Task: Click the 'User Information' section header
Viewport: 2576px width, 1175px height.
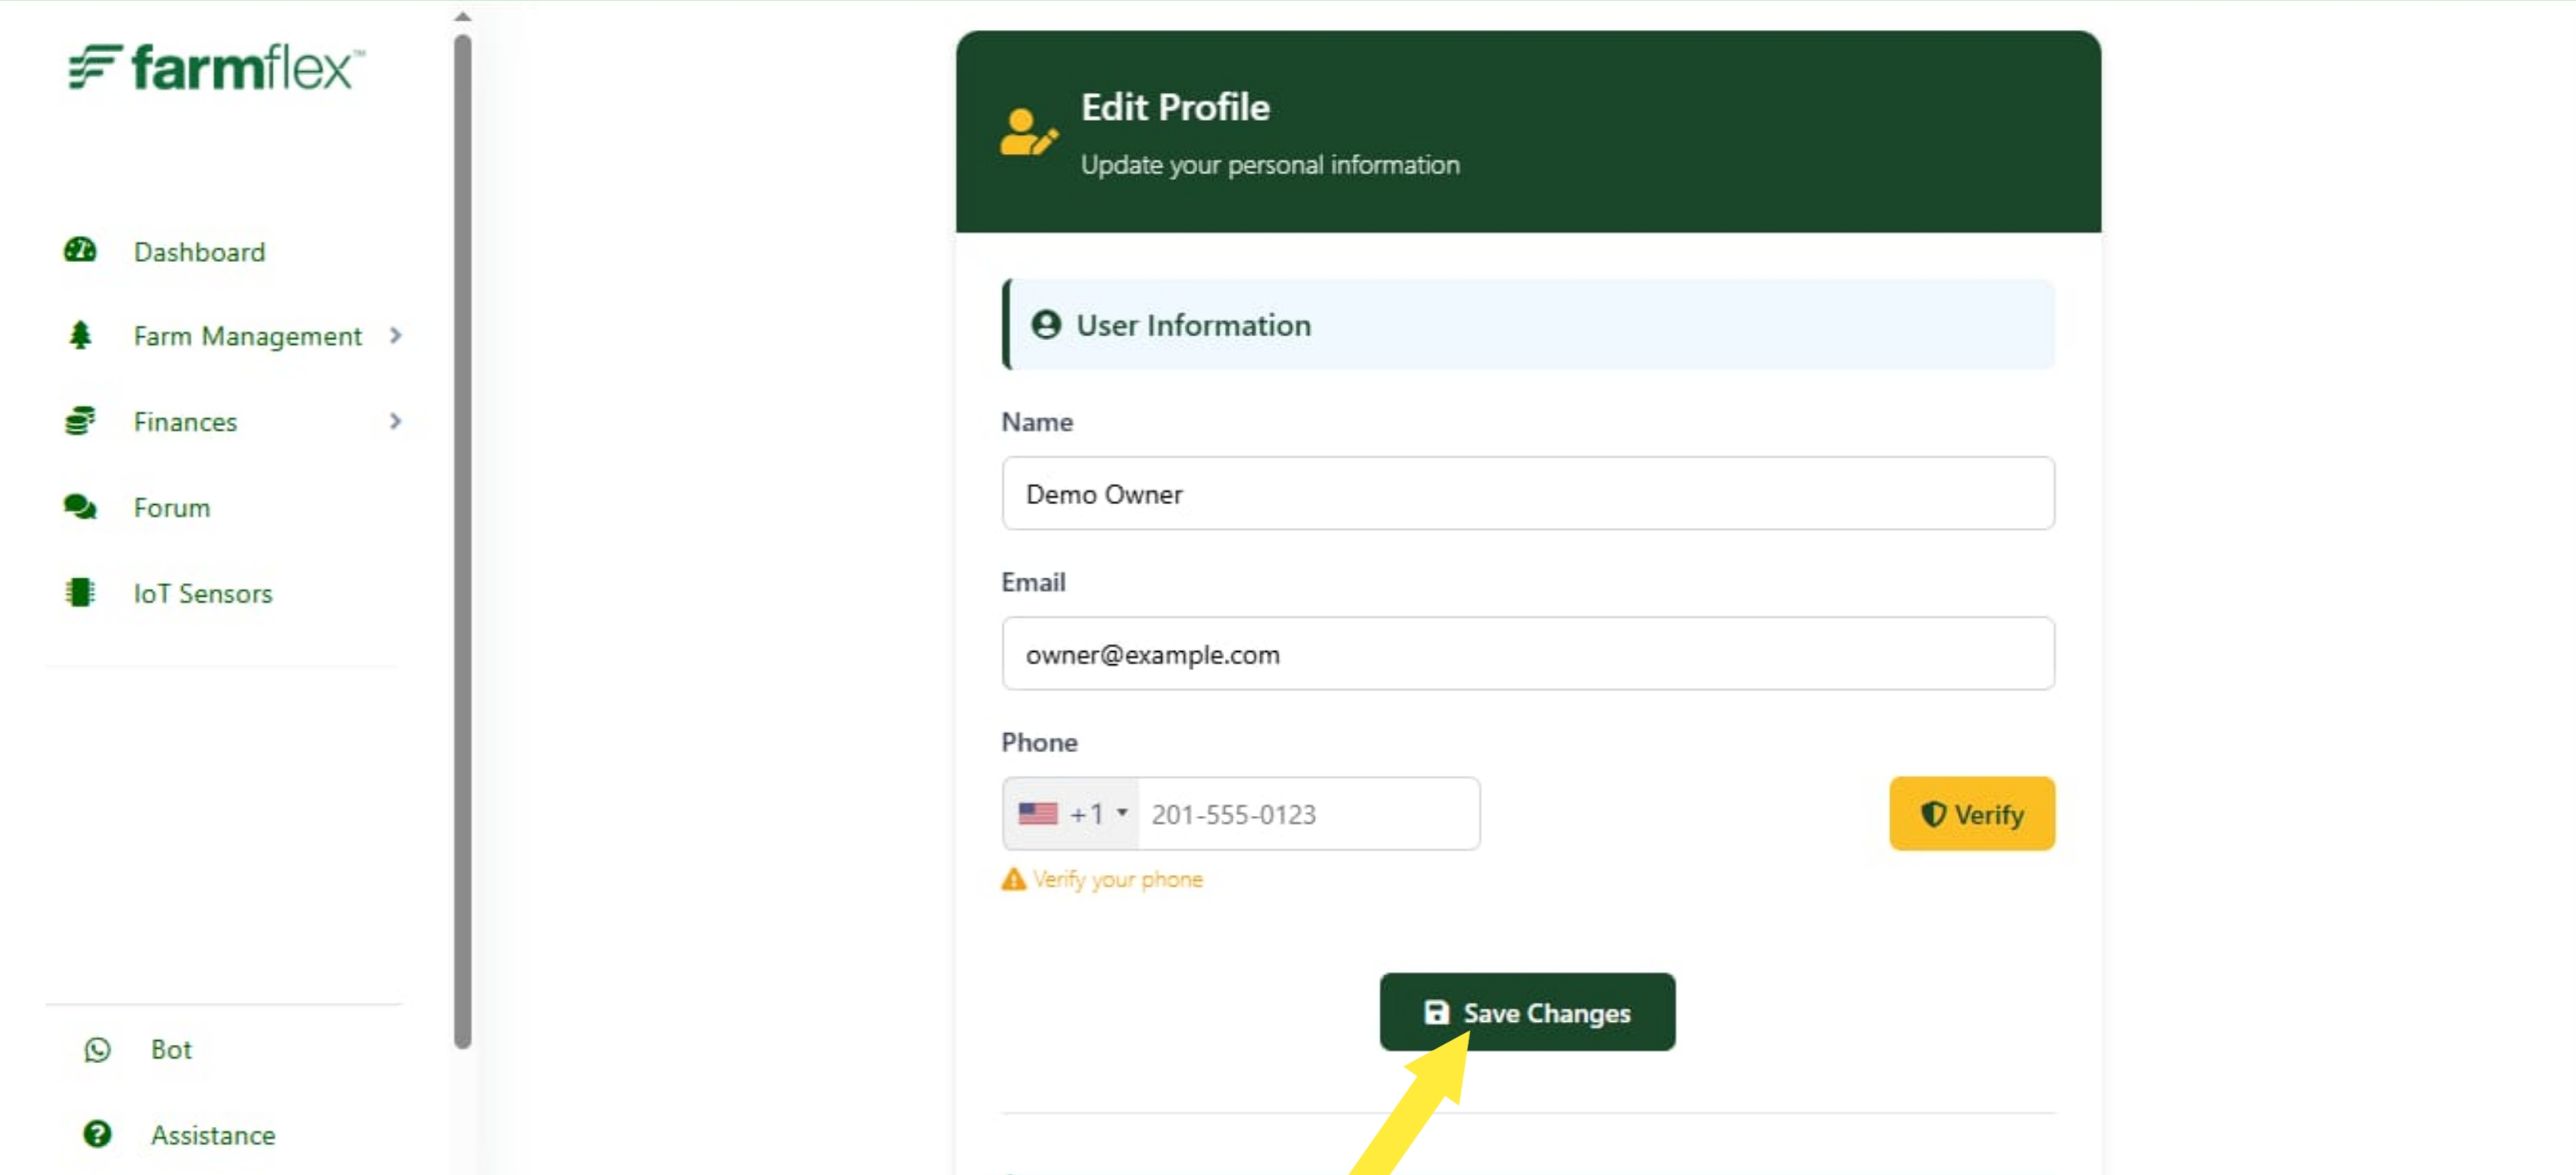Action: click(x=1528, y=324)
